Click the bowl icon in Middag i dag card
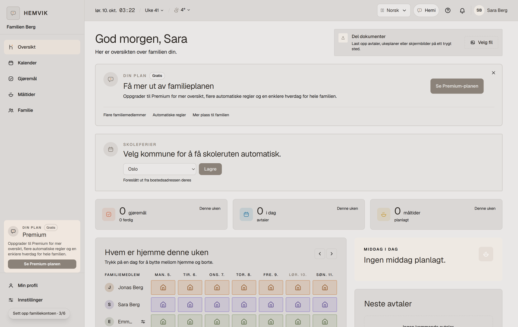 pos(486,254)
